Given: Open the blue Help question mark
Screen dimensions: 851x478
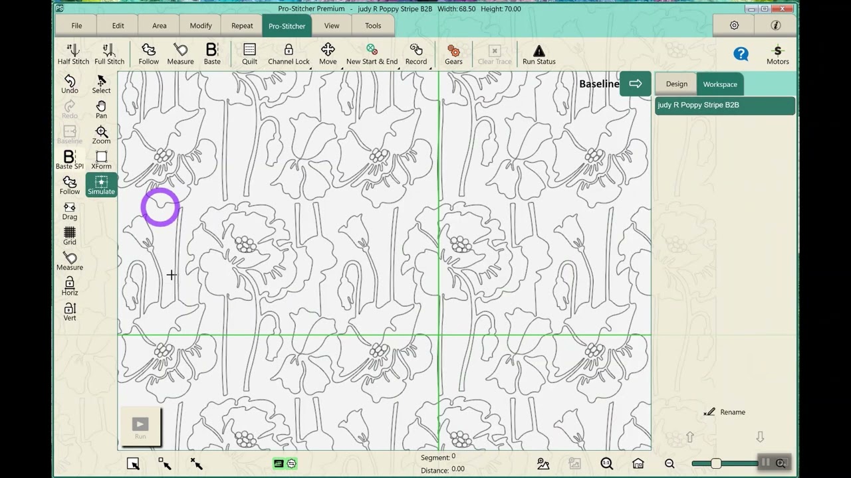Looking at the screenshot, I should tap(741, 54).
